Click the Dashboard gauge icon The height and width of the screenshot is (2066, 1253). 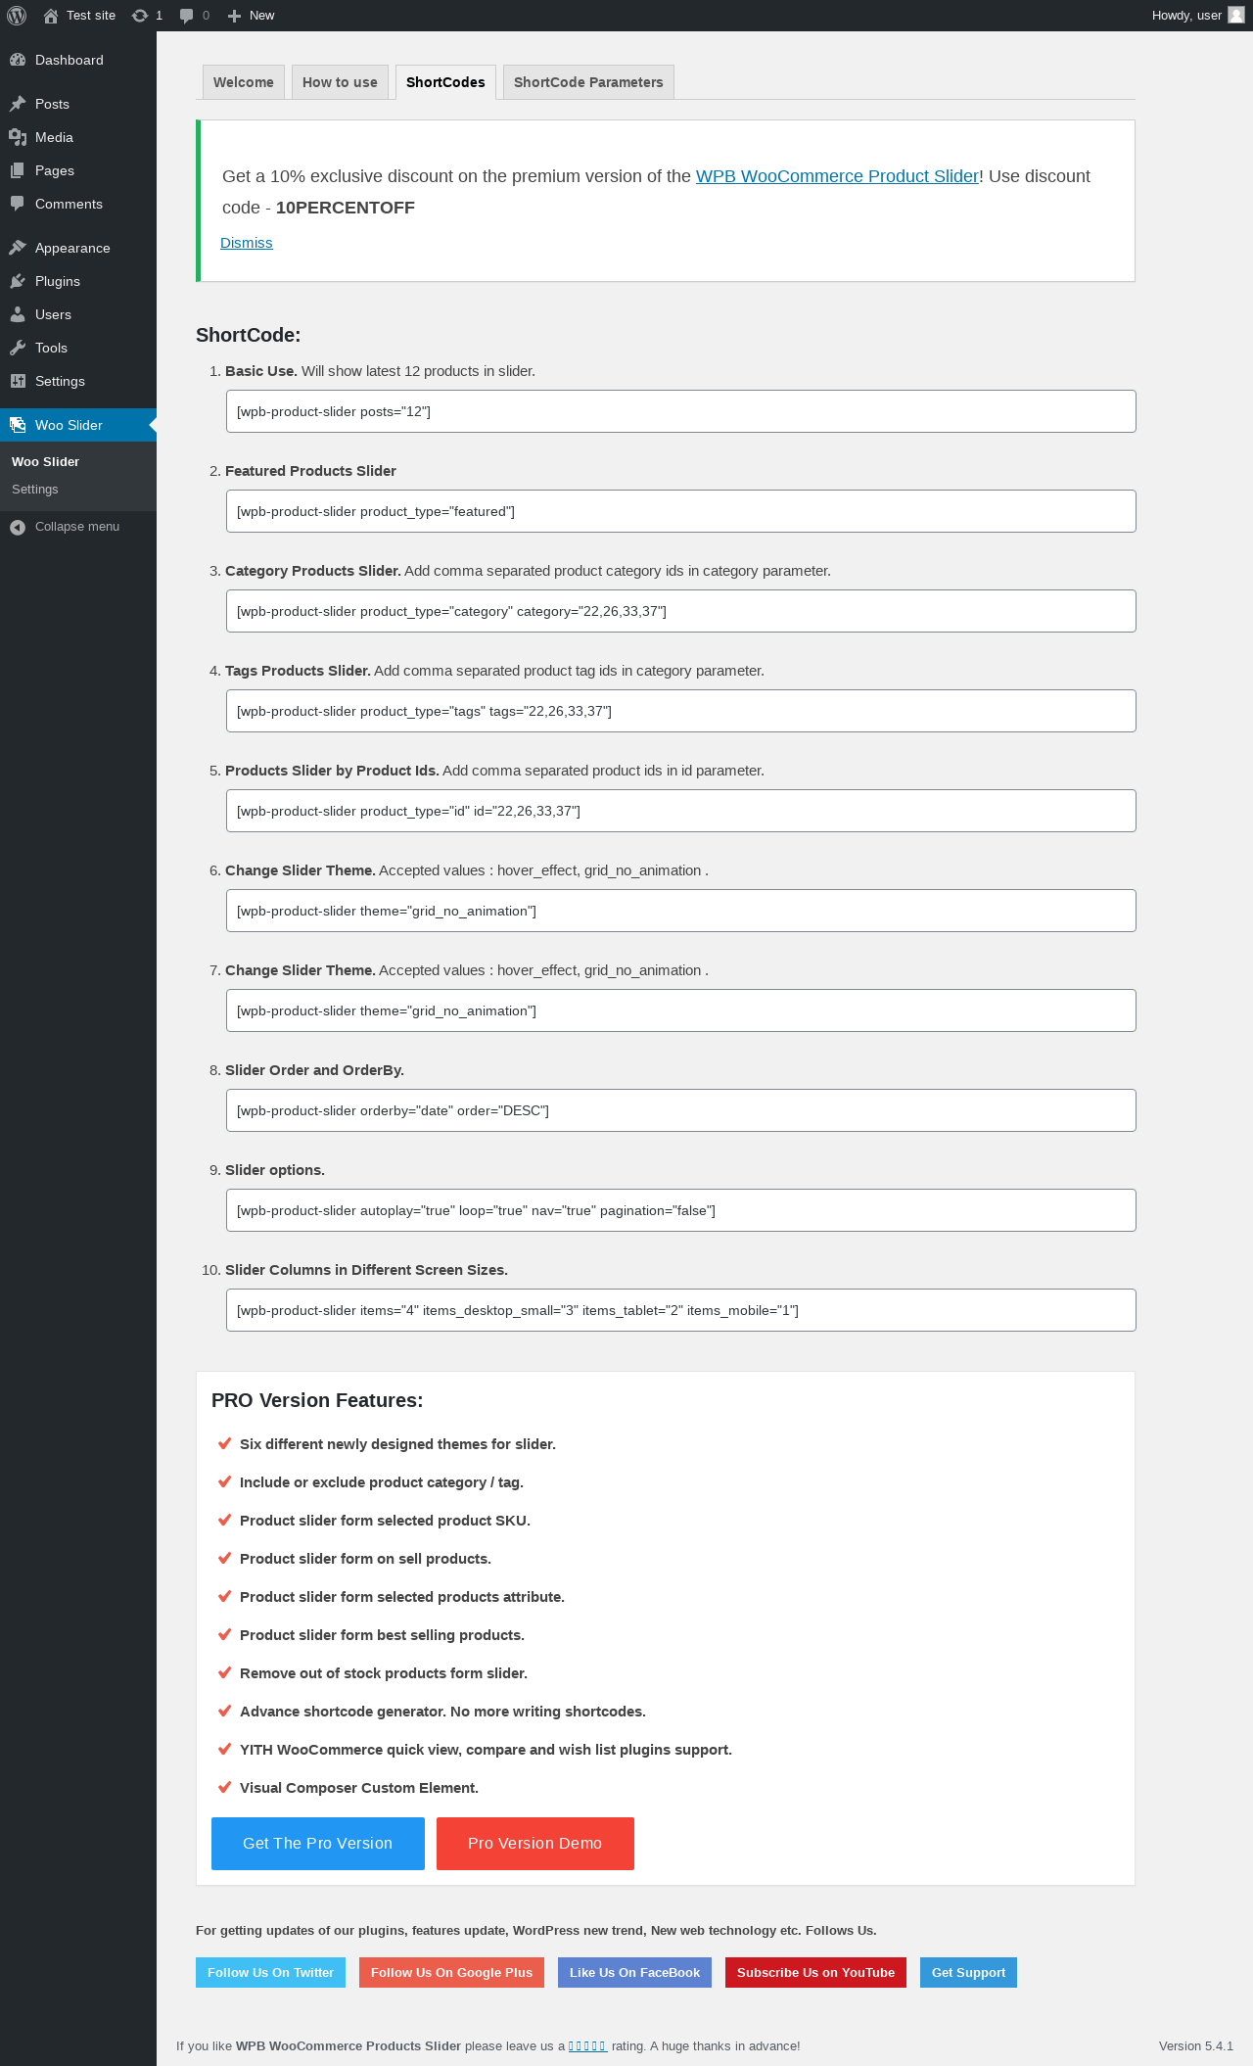(18, 60)
